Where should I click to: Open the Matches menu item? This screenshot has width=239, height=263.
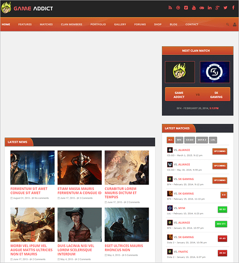(x=46, y=25)
